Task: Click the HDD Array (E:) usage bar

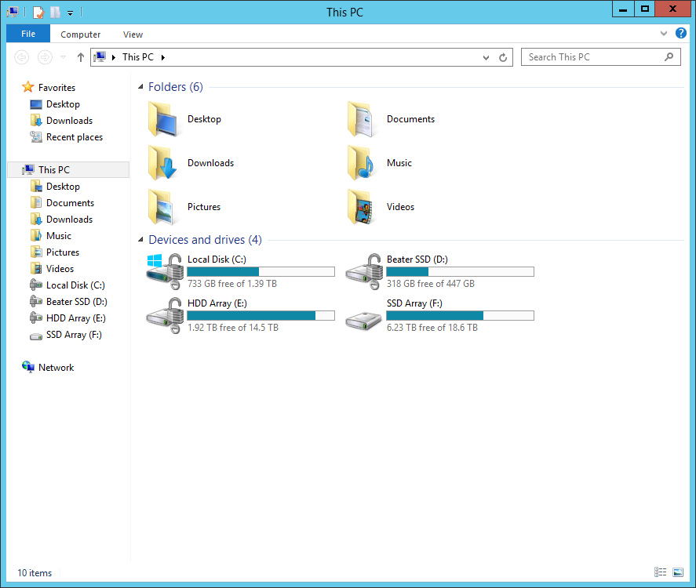Action: tap(261, 315)
